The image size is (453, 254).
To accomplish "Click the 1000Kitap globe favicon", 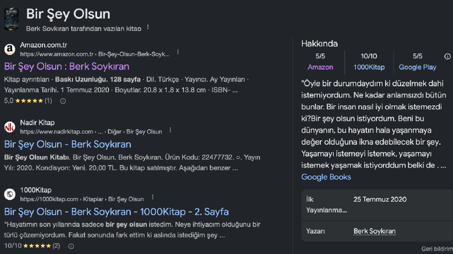I will click(10, 194).
